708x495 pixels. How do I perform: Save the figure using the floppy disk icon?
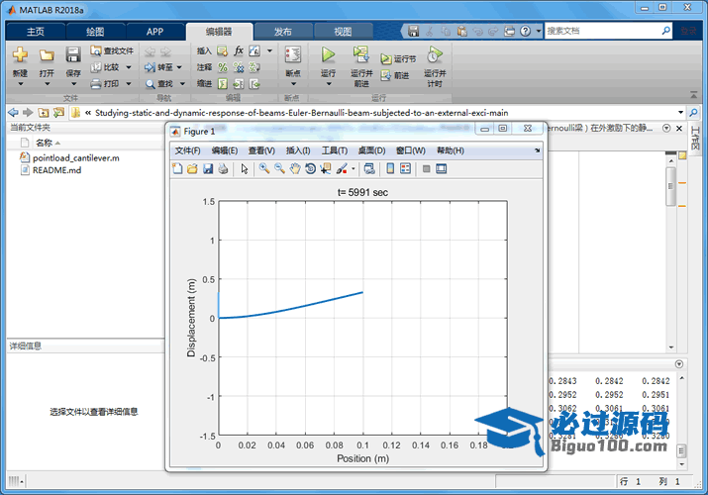point(208,168)
